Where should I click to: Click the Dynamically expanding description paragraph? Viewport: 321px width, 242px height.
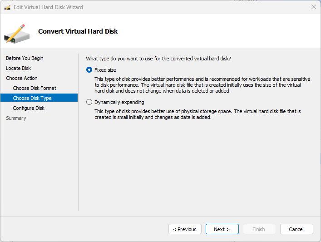coord(198,114)
